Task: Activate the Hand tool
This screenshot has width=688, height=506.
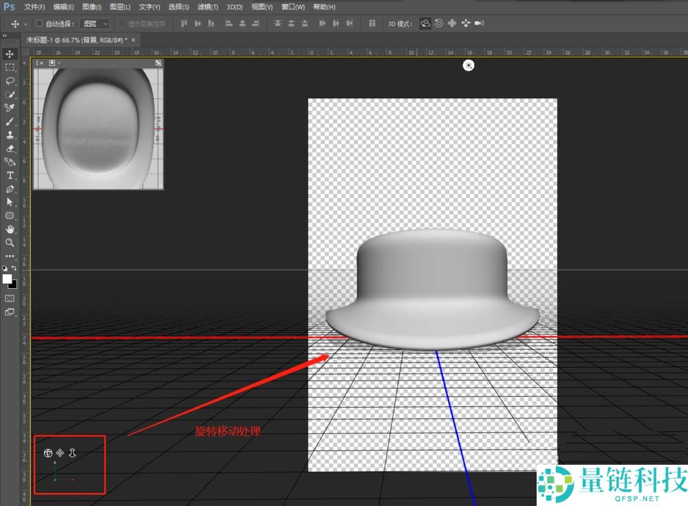Action: 10,229
